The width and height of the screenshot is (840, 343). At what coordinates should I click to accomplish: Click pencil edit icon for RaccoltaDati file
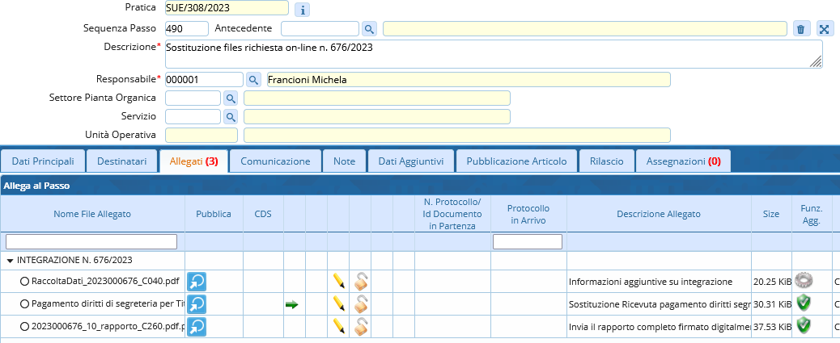click(339, 282)
